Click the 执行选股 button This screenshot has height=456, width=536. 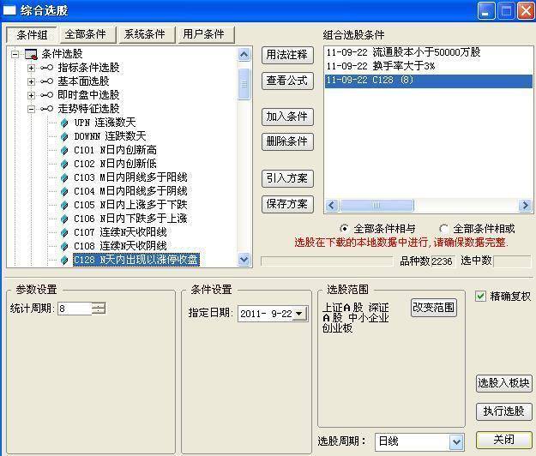504,411
